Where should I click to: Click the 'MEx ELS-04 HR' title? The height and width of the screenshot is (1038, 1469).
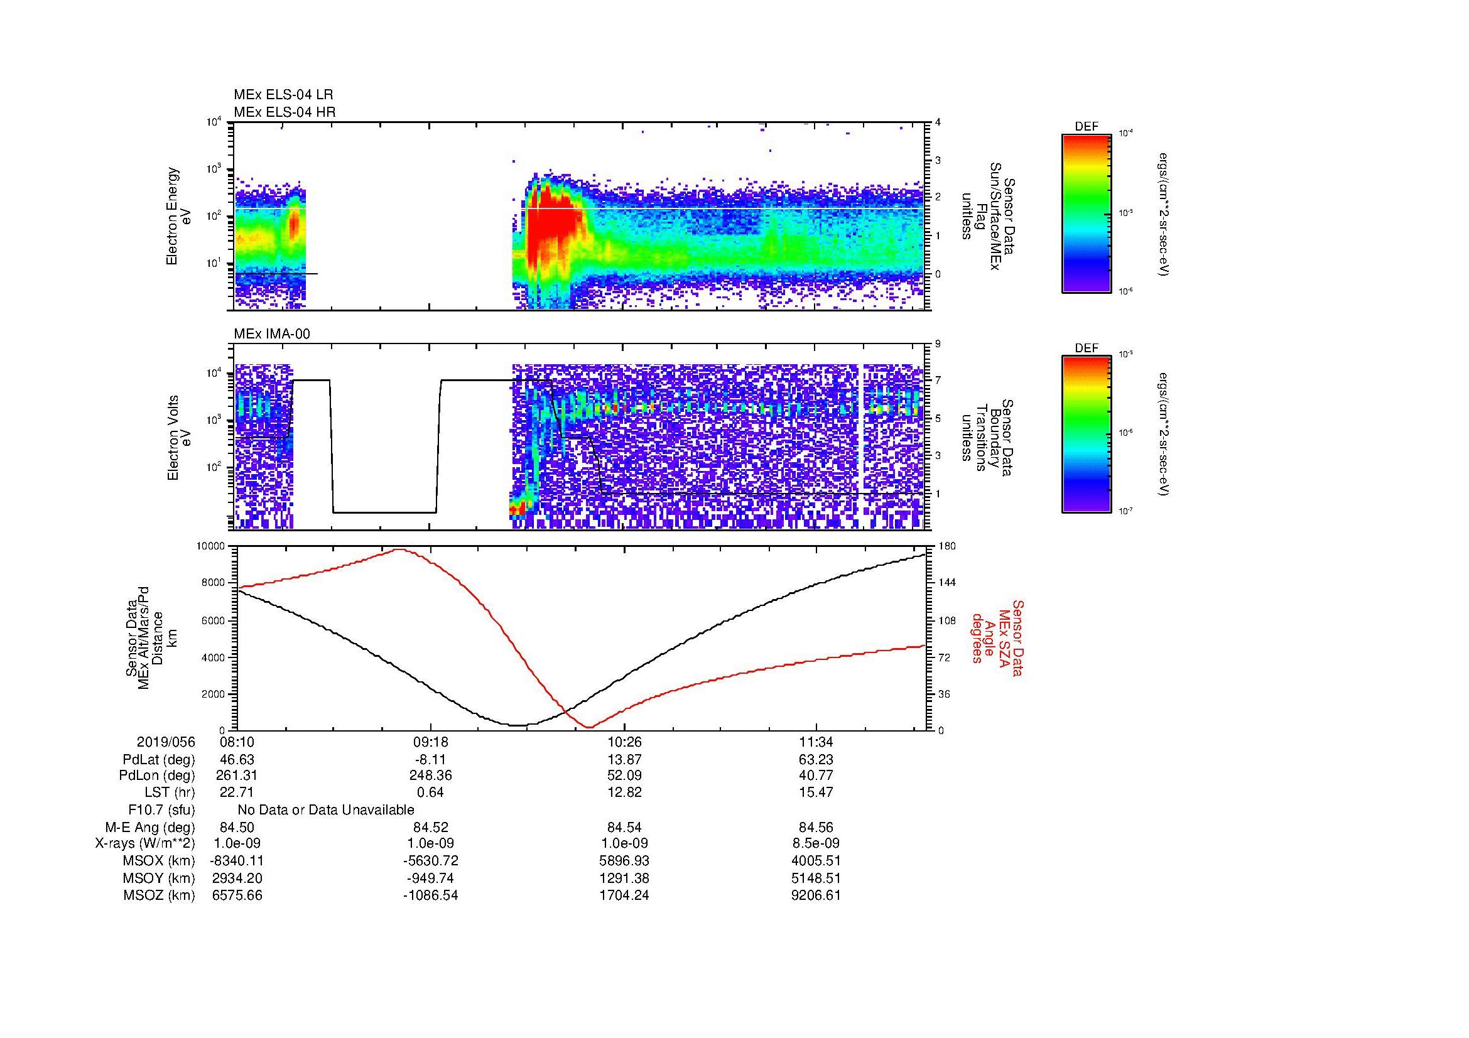pyautogui.click(x=285, y=112)
